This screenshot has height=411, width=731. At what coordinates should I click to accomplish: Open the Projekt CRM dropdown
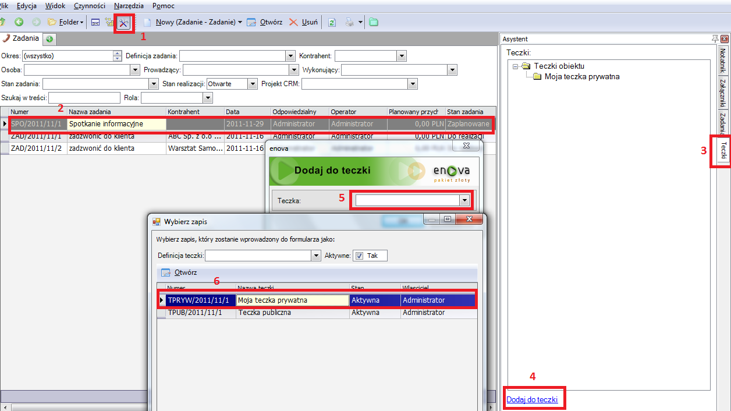(x=413, y=84)
